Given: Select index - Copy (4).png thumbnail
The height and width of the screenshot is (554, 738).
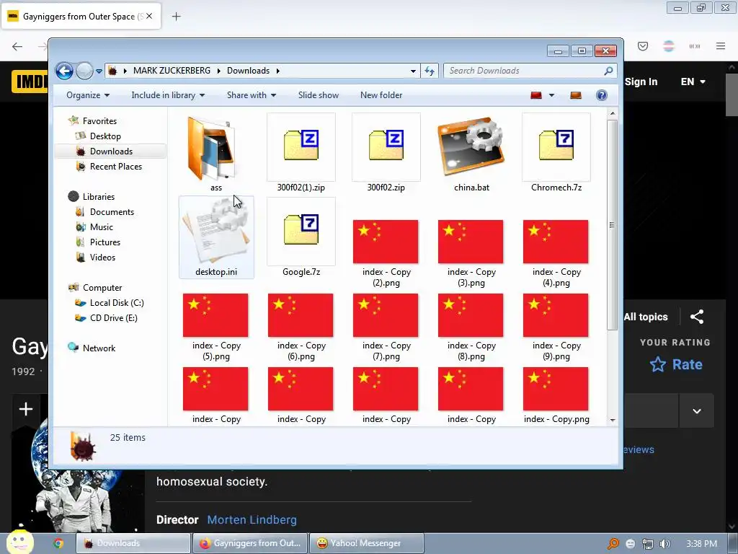Looking at the screenshot, I should tap(556, 242).
